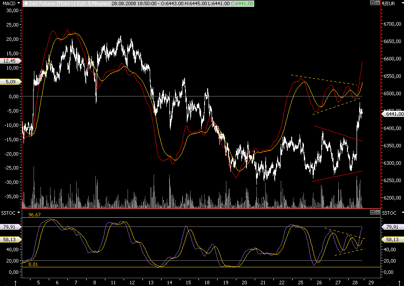Viewport: 404px width, 286px height.
Task: Click right stochastic marker 58,13
Action: [x=392, y=239]
